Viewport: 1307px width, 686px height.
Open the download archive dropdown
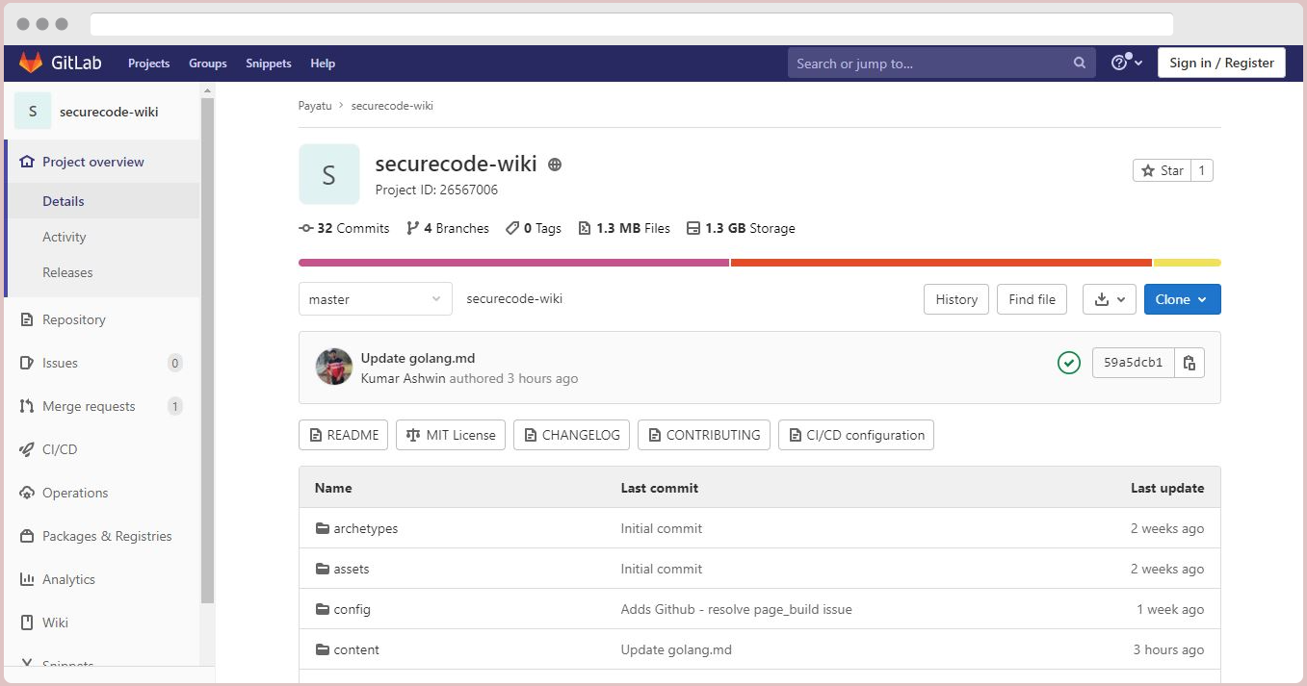point(1109,298)
